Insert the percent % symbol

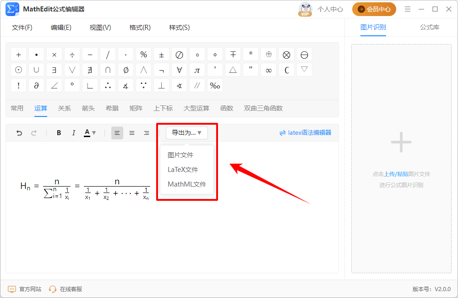143,55
